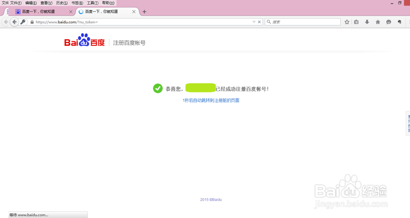
Task: Click the Baidu logo
Action: pos(84,40)
